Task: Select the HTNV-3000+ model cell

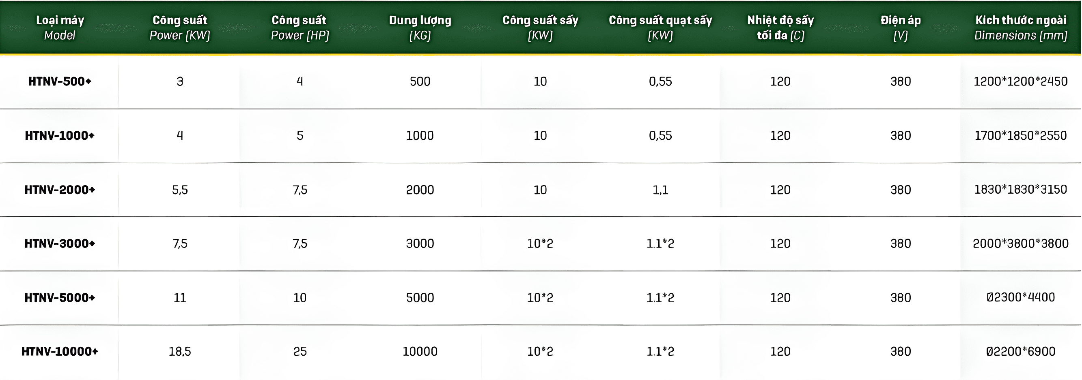Action: coord(60,243)
